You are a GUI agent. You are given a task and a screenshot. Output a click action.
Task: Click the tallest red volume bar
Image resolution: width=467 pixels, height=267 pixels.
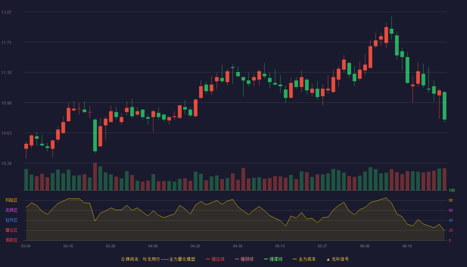pyautogui.click(x=95, y=177)
